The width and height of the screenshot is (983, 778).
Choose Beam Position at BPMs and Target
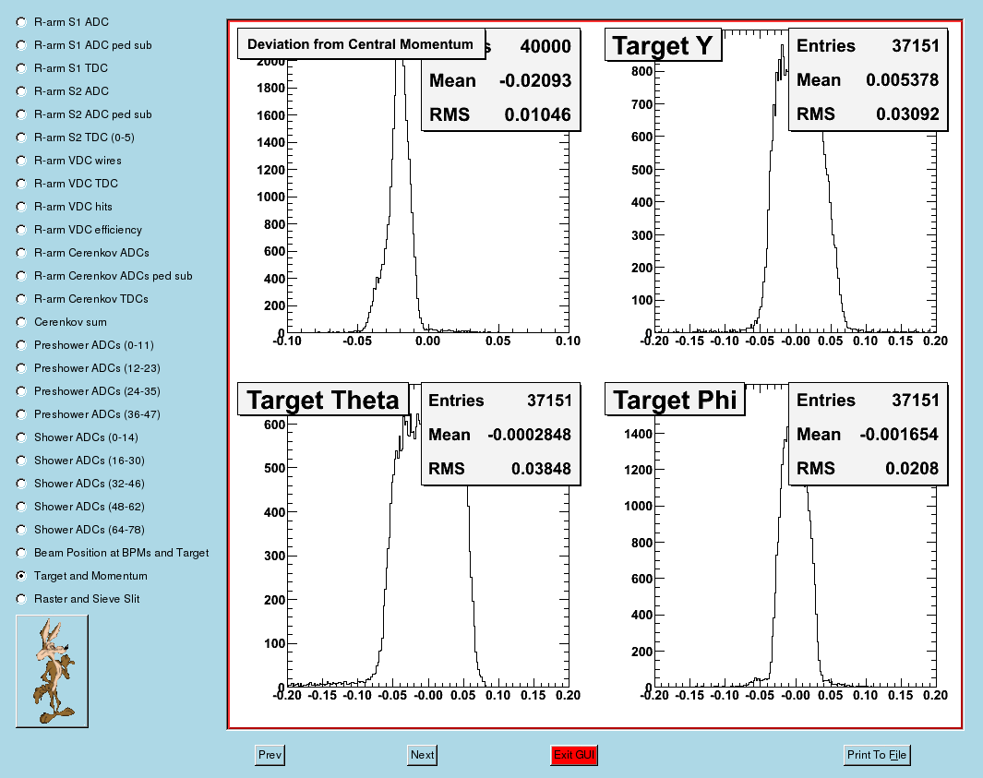[21, 553]
